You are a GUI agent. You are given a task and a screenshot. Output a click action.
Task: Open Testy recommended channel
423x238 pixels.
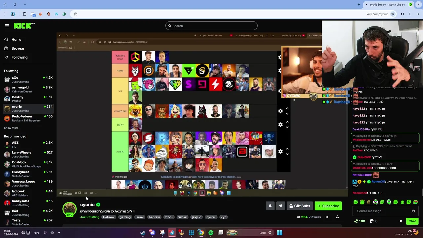click(28, 222)
